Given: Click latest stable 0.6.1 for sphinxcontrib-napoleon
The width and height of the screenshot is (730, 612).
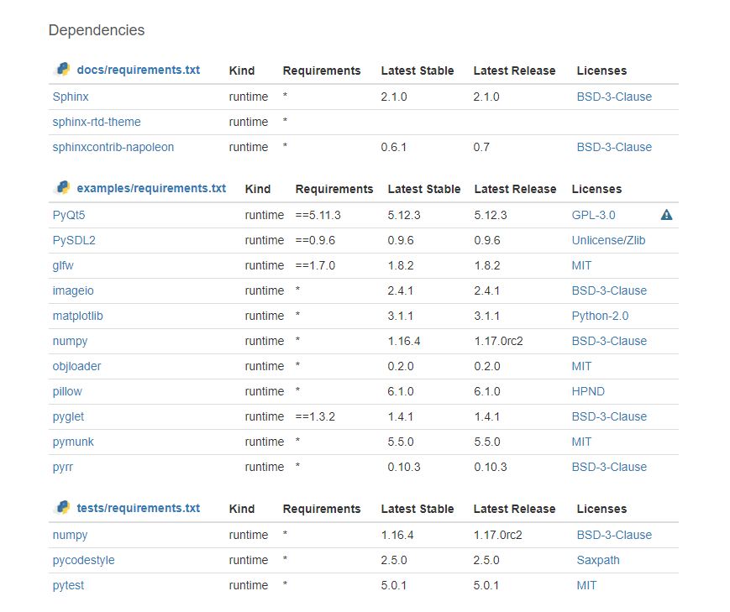Looking at the screenshot, I should (x=393, y=147).
